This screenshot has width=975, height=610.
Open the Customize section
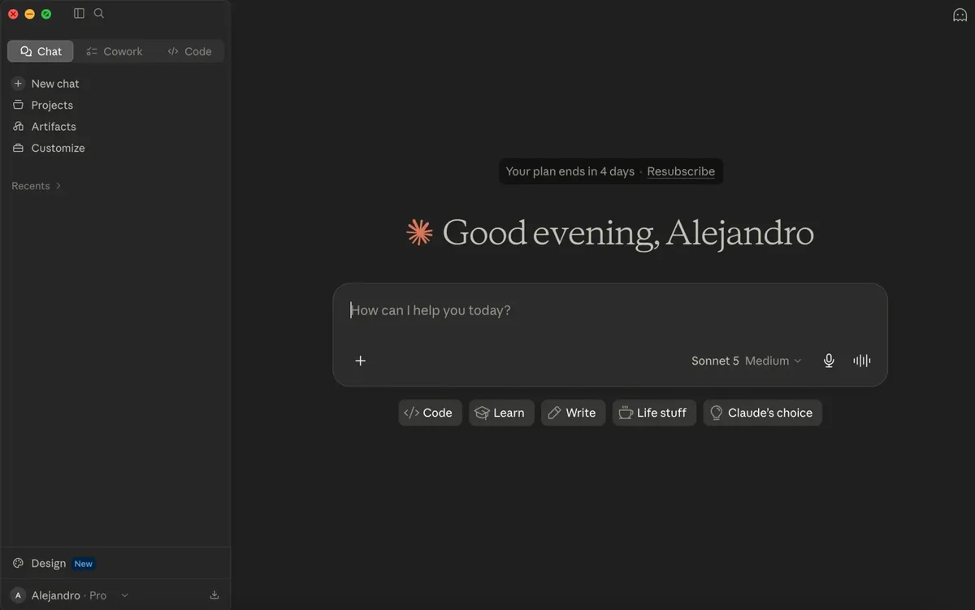[x=115, y=148]
